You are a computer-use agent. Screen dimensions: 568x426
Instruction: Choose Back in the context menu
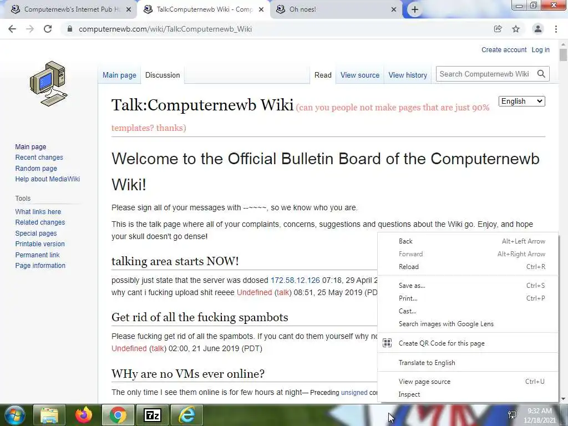(x=468, y=241)
